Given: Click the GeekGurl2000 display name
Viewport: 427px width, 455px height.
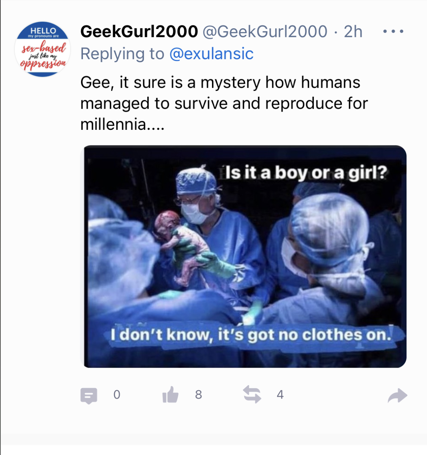Looking at the screenshot, I should coord(139,32).
